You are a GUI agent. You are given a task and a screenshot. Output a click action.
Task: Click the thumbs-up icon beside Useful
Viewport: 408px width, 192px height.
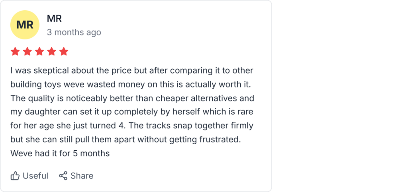15,176
